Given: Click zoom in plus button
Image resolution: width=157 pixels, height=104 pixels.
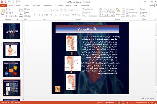Looking at the screenshot, I should [148, 103].
